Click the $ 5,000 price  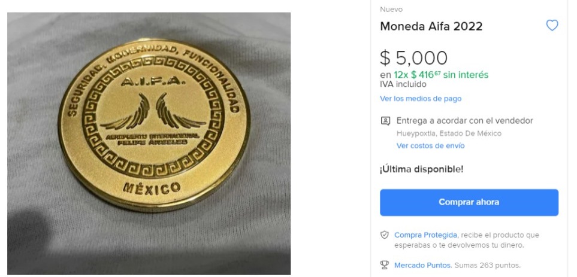click(x=413, y=57)
